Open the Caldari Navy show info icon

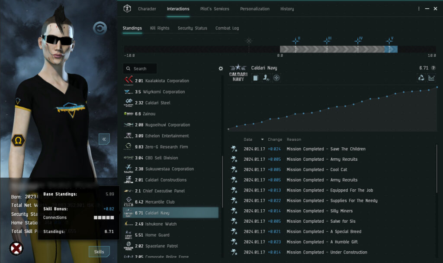click(255, 78)
